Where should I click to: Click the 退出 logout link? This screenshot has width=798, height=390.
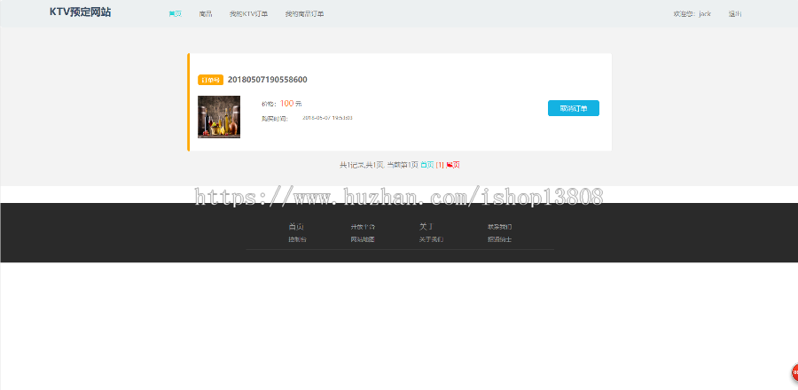(735, 14)
